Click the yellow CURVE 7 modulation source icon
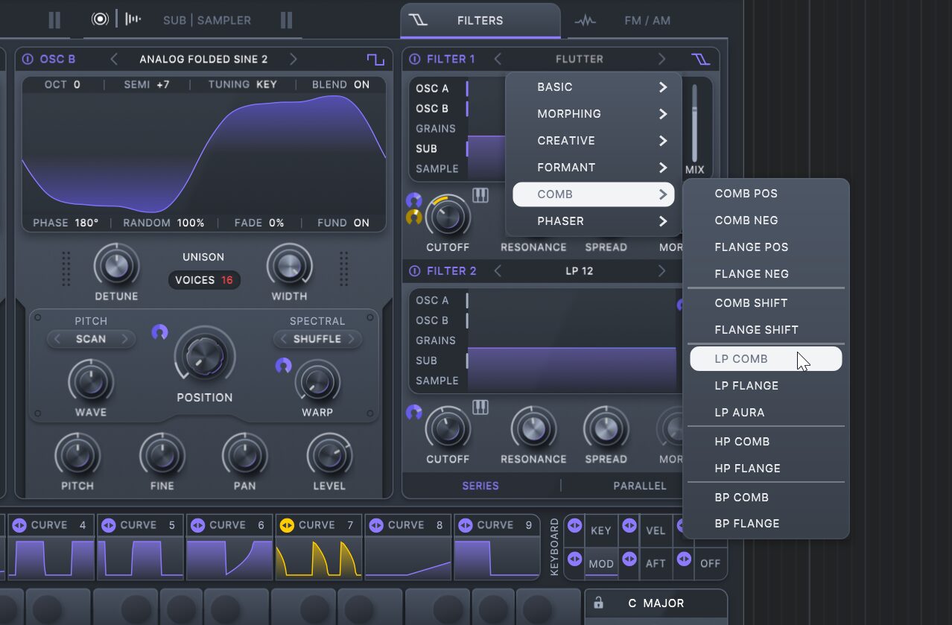Viewport: 952px width, 625px height. [x=287, y=525]
